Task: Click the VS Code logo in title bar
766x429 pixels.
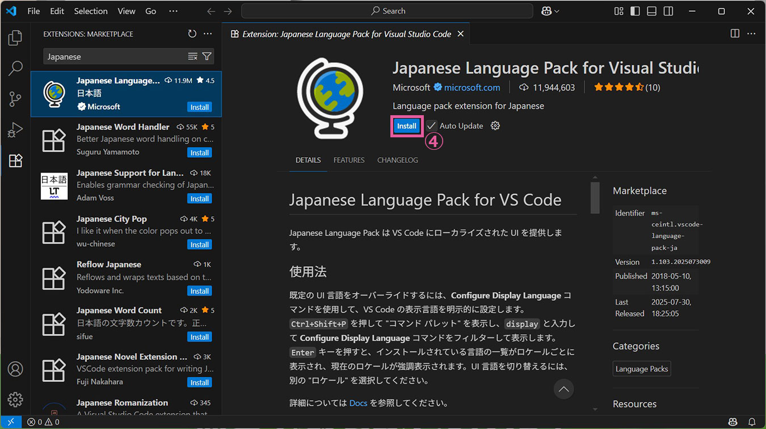Action: pyautogui.click(x=11, y=11)
